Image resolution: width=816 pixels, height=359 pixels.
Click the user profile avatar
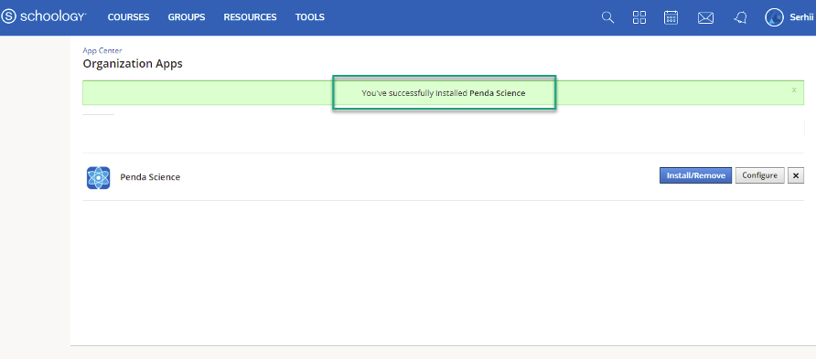point(774,17)
